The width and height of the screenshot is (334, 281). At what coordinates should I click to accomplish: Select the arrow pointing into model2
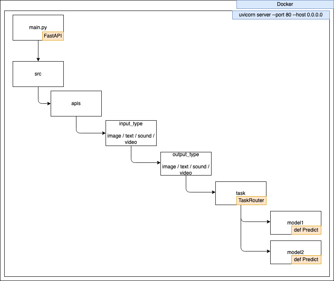tap(255, 251)
